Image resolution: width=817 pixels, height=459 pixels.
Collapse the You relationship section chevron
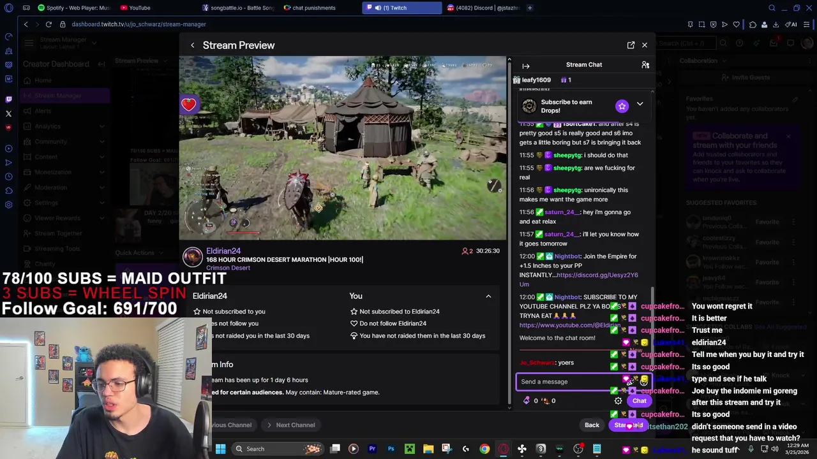(x=488, y=296)
